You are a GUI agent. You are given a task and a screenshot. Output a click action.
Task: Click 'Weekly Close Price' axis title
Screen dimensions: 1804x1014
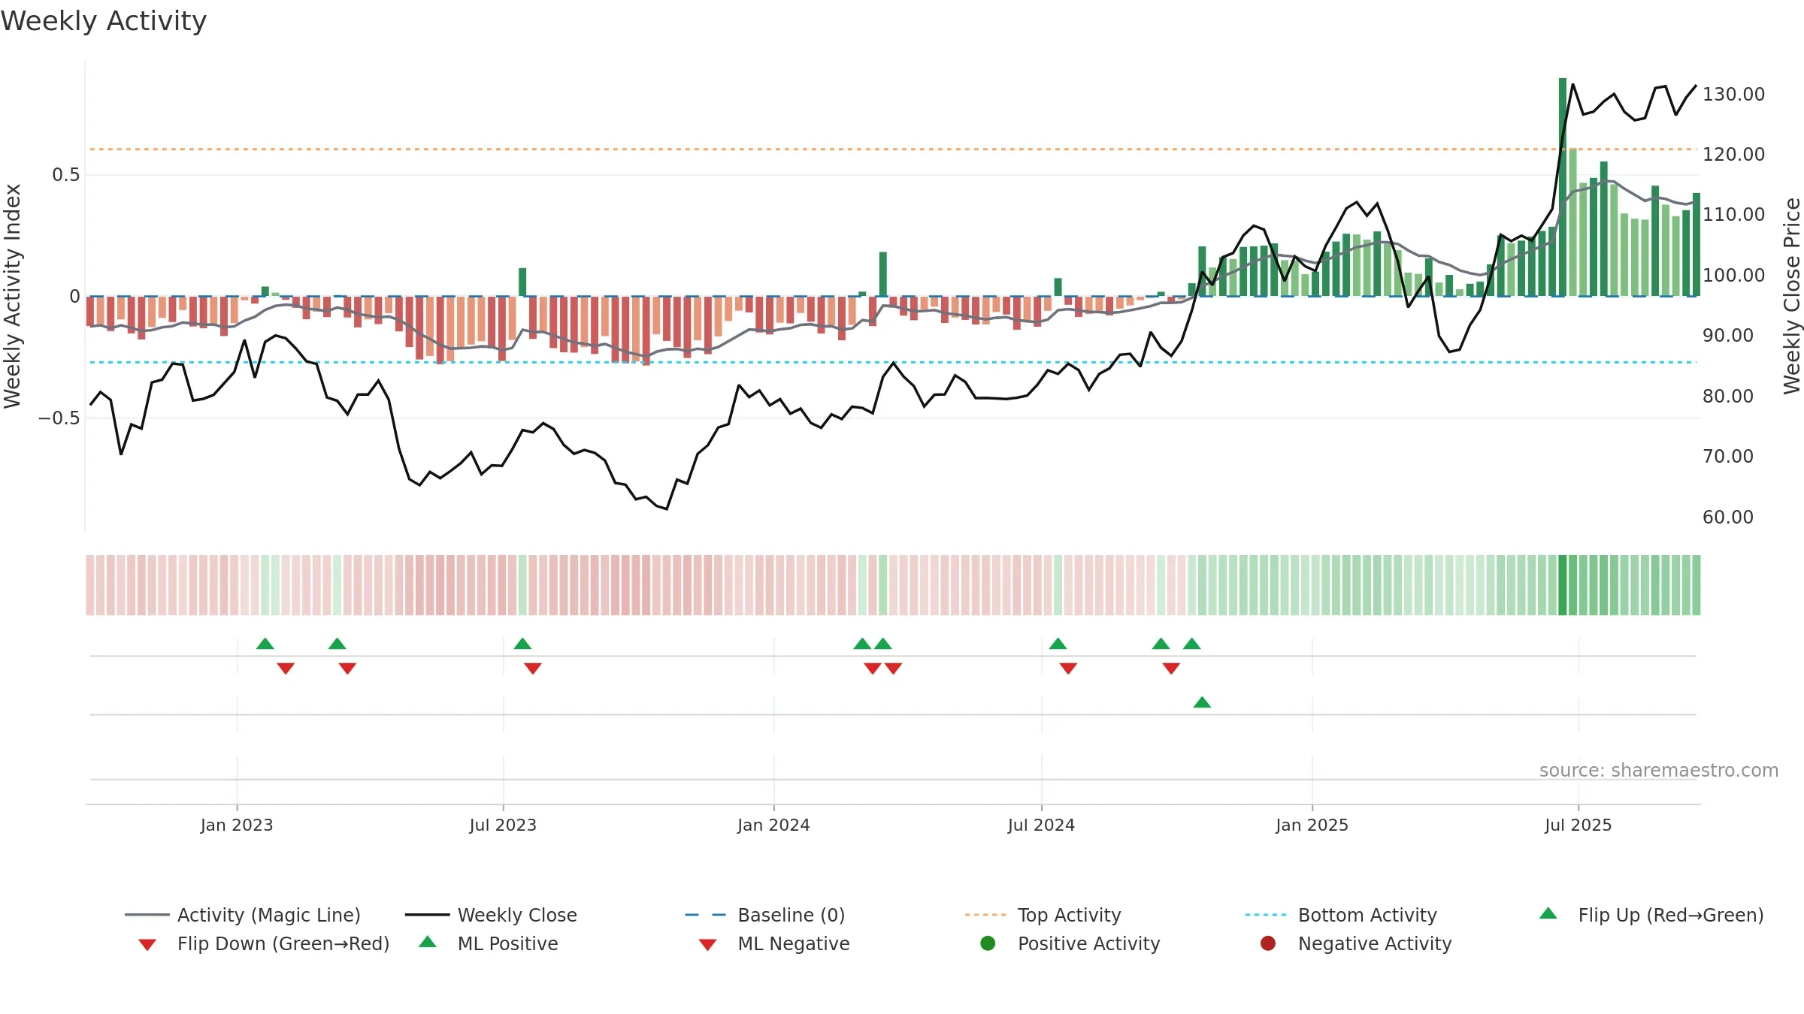click(1792, 296)
